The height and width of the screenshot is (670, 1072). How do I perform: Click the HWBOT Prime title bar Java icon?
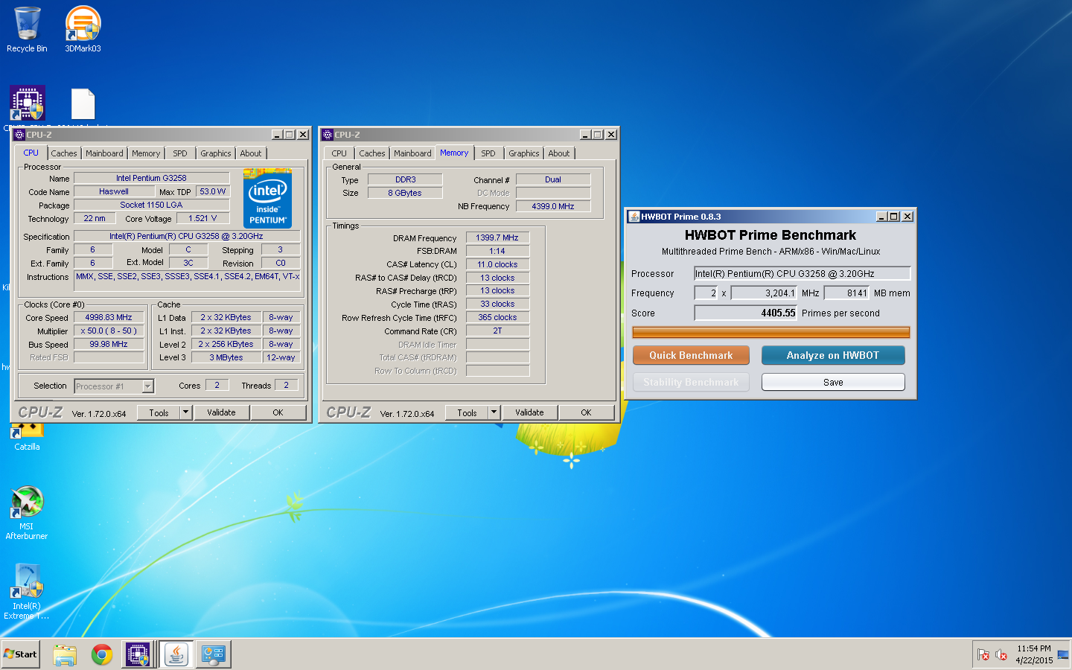coord(634,217)
